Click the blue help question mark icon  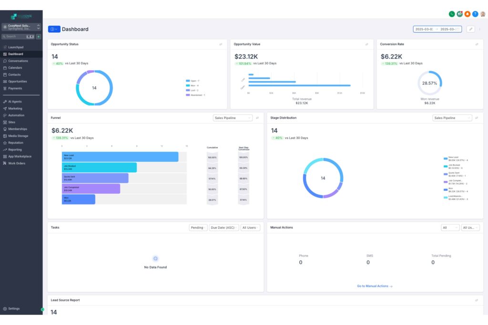[475, 14]
